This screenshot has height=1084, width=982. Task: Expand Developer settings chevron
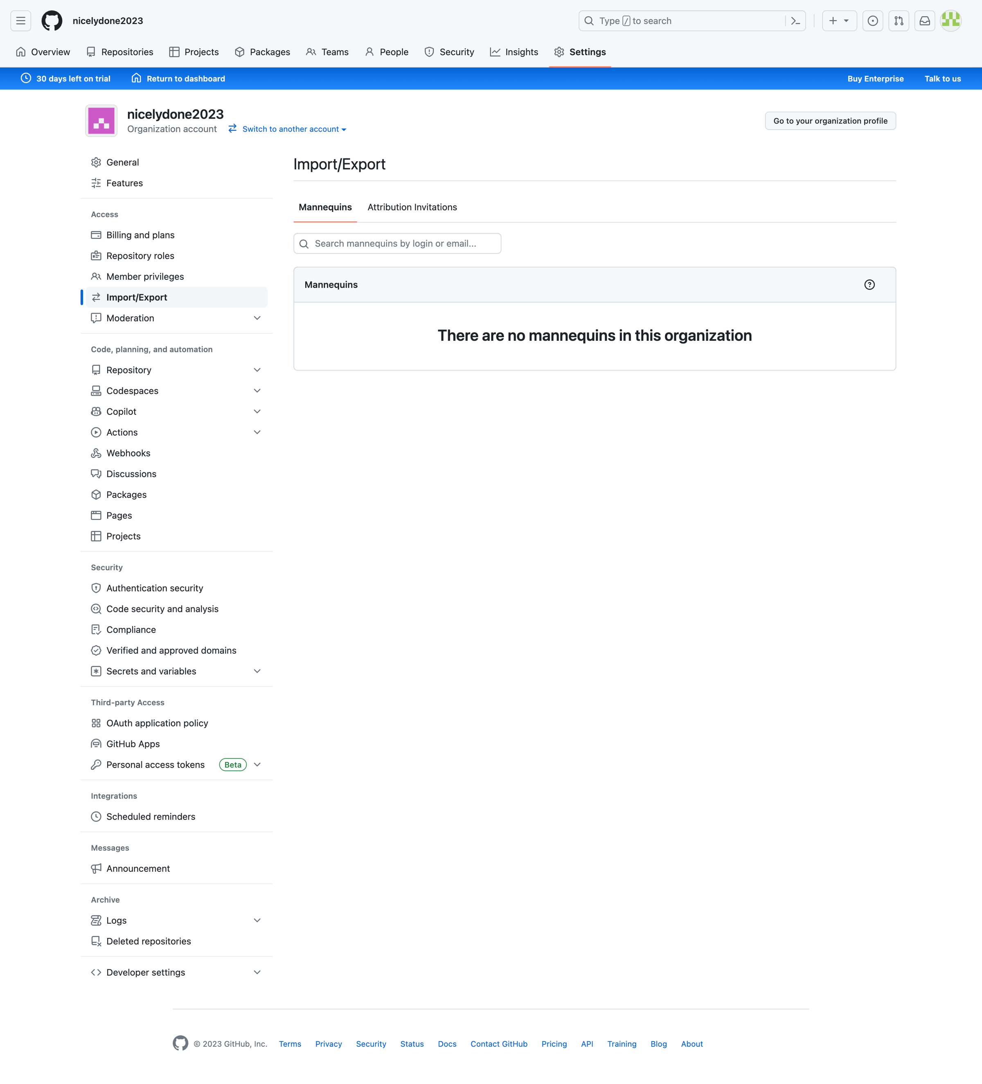(257, 972)
